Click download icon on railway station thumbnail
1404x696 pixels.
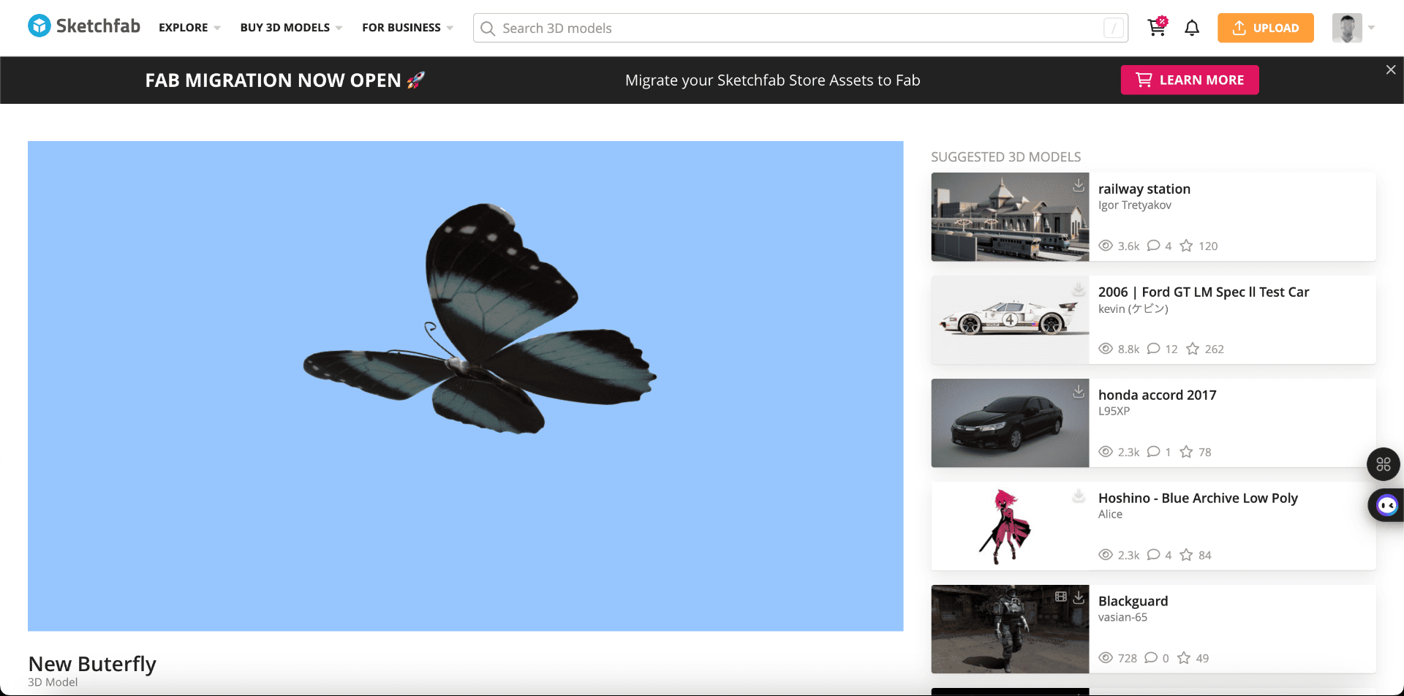click(x=1079, y=186)
